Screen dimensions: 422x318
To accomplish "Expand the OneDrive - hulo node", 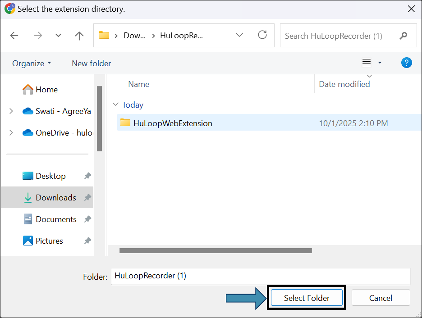I will point(11,132).
